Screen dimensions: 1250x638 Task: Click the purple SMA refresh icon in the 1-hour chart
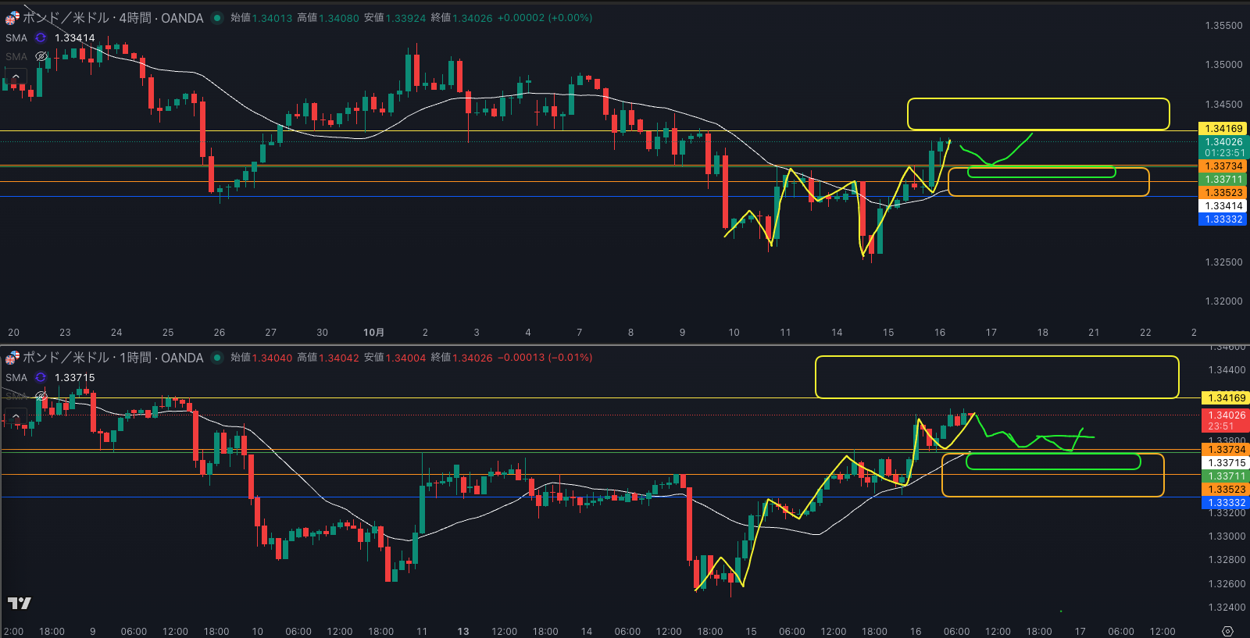(x=41, y=377)
